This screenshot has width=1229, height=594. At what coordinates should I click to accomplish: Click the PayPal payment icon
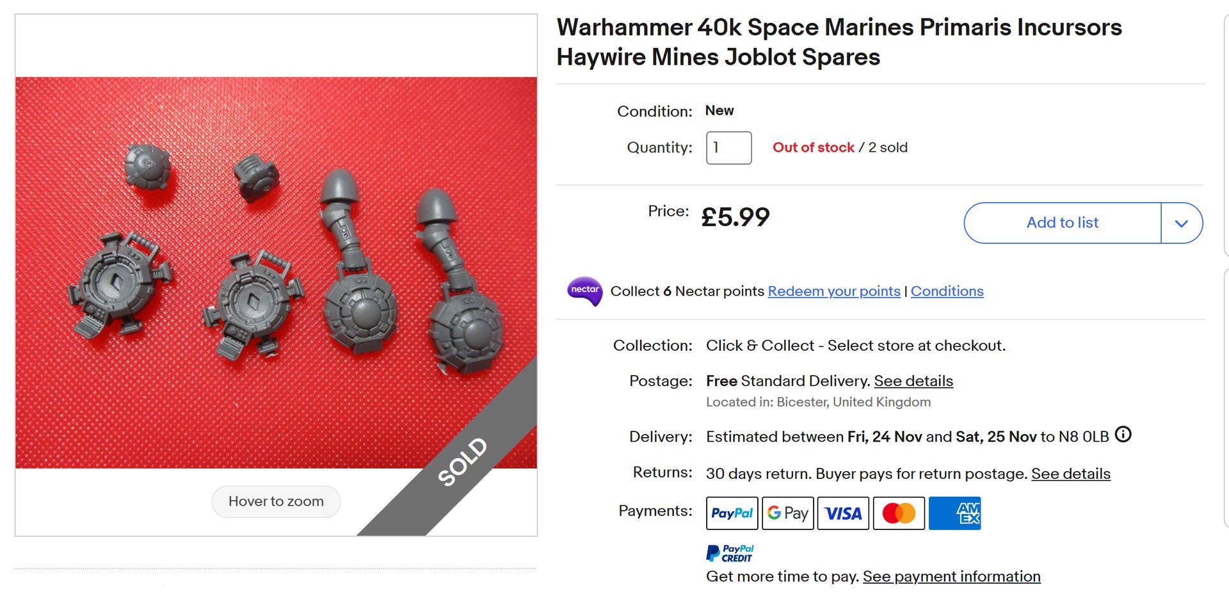coord(732,513)
